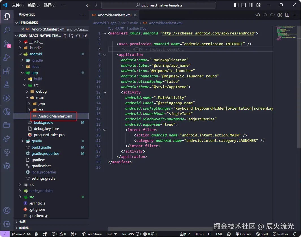Toggle primary sidebar layout button
Screen dimensions: 301x237
236,5
